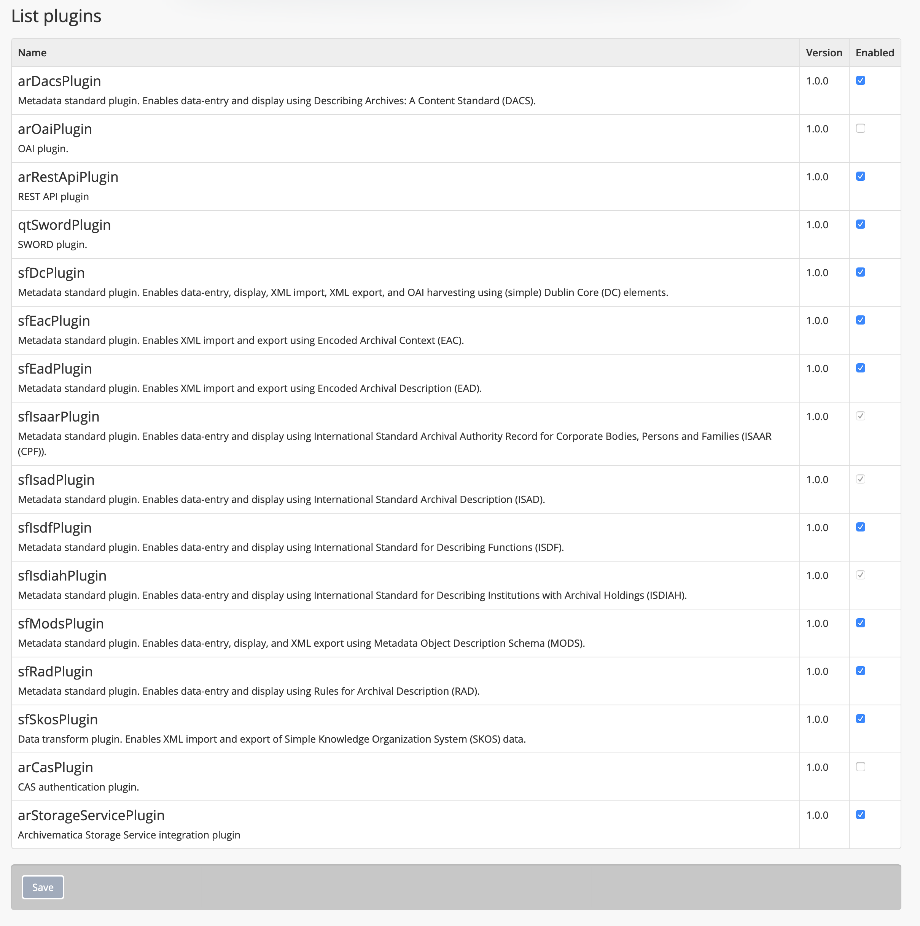Uncheck arStorageServicePlugin enabled checkbox
The image size is (920, 926).
tap(860, 815)
